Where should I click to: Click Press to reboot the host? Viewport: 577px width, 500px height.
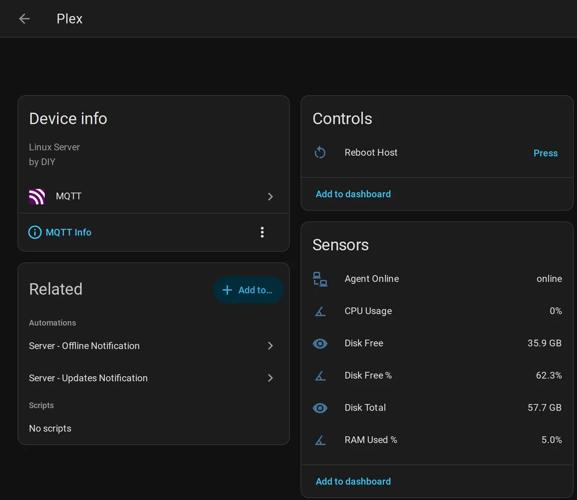tap(545, 153)
